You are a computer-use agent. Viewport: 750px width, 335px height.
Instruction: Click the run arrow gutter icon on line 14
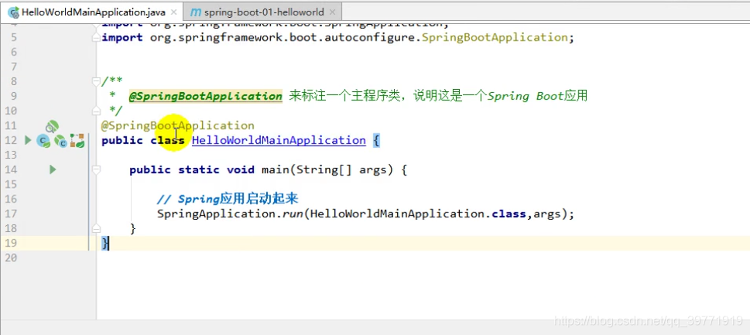[x=53, y=169]
